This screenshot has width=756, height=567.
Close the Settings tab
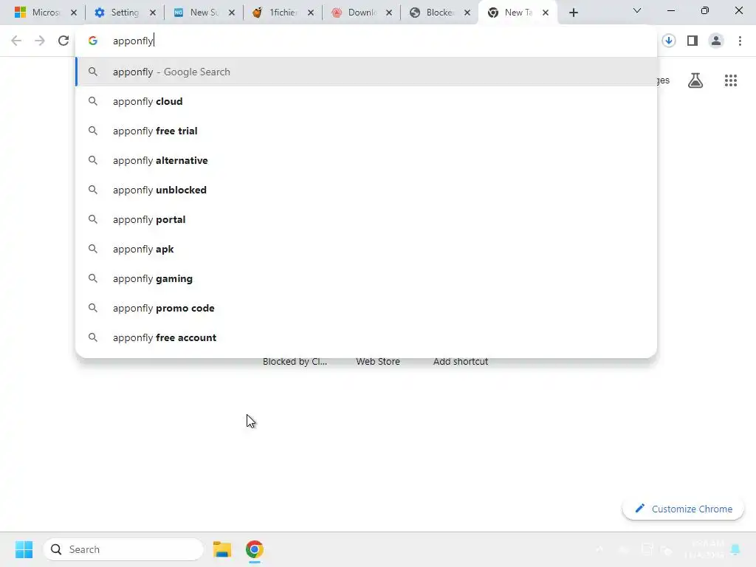153,13
